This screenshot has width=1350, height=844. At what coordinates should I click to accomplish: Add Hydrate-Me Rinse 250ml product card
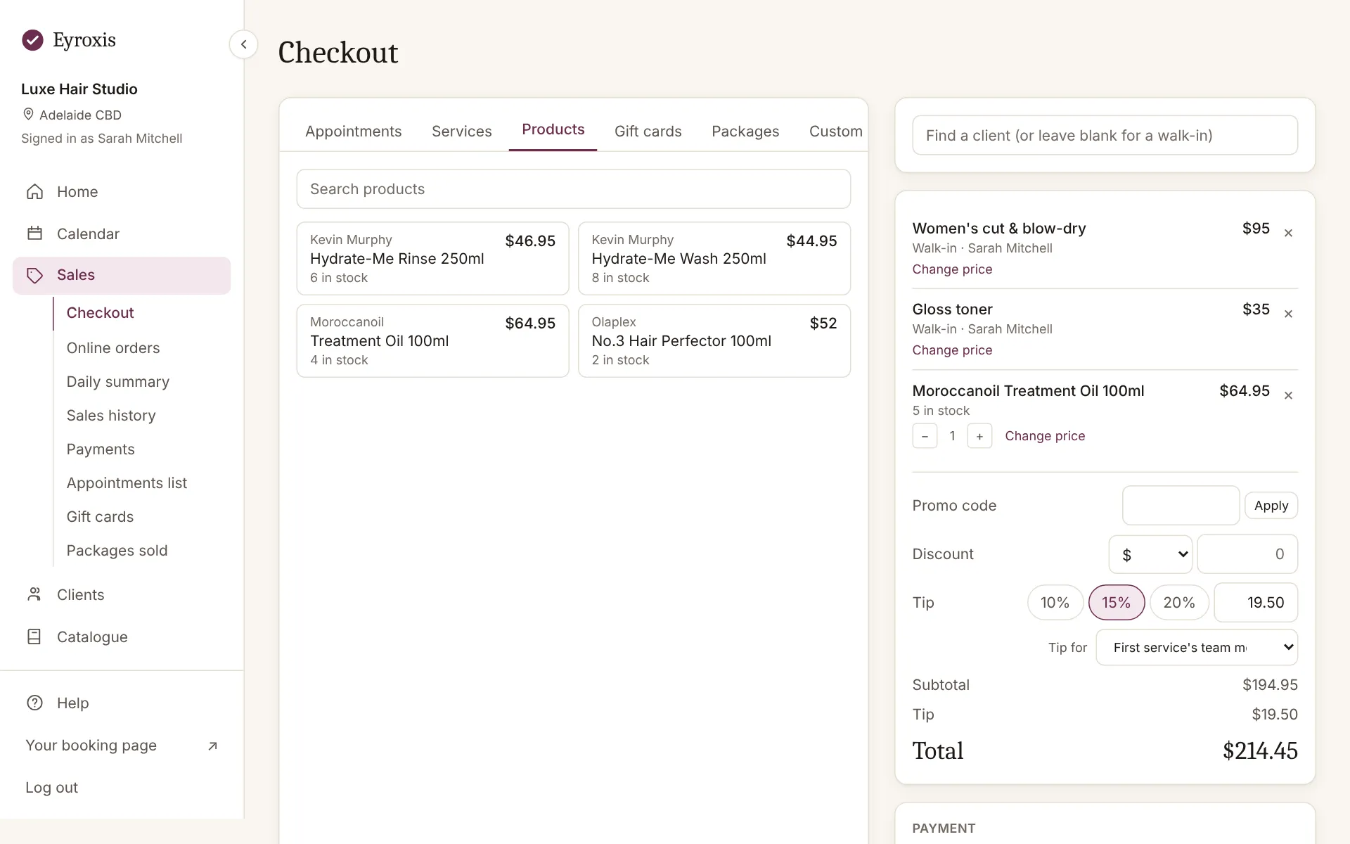(x=432, y=259)
